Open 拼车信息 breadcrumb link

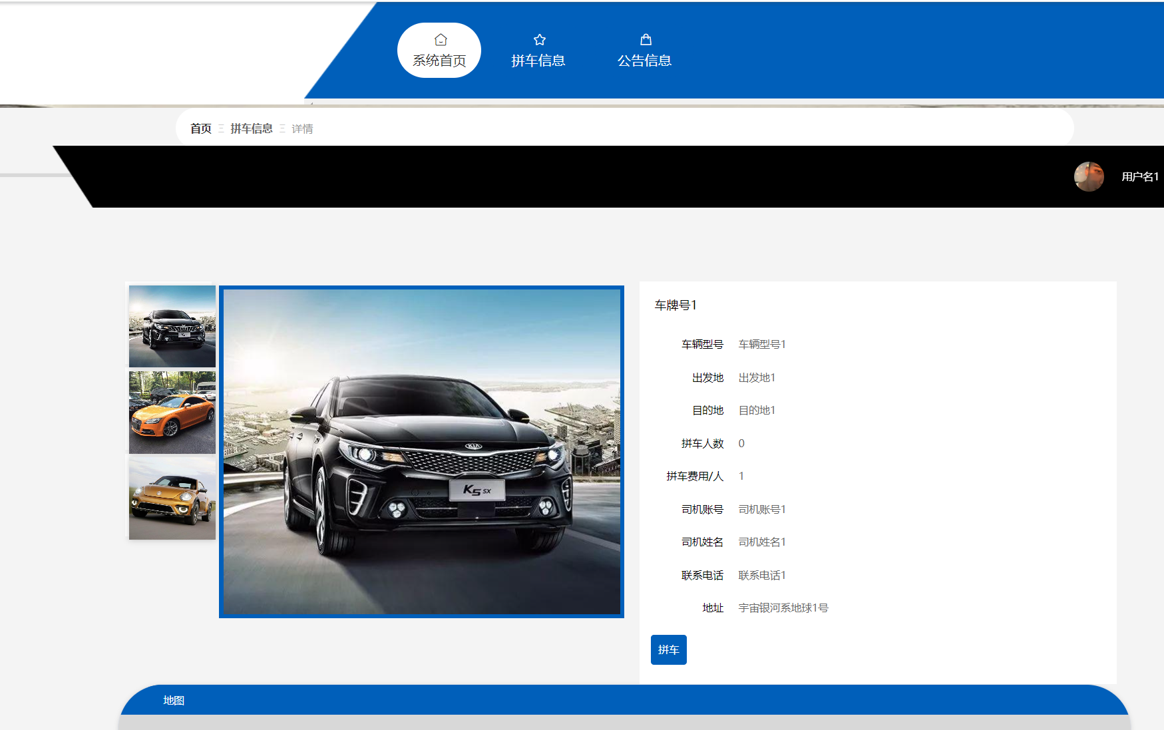250,128
